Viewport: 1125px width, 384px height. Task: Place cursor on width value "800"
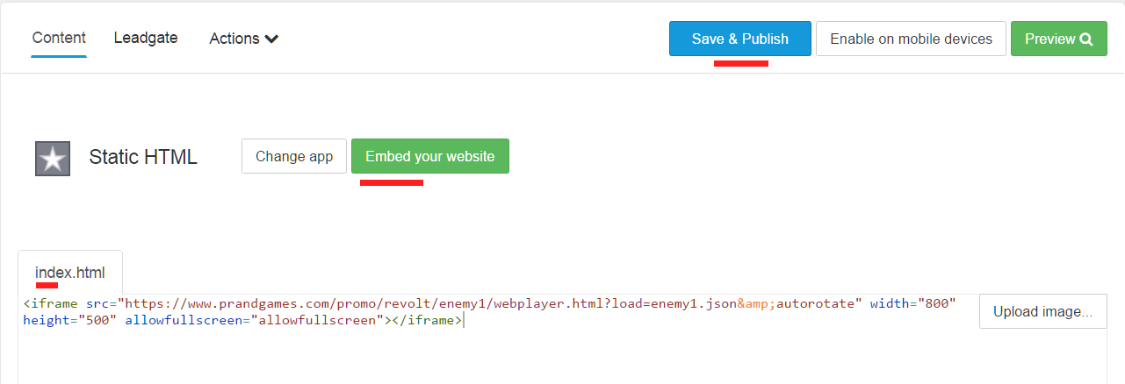click(934, 303)
